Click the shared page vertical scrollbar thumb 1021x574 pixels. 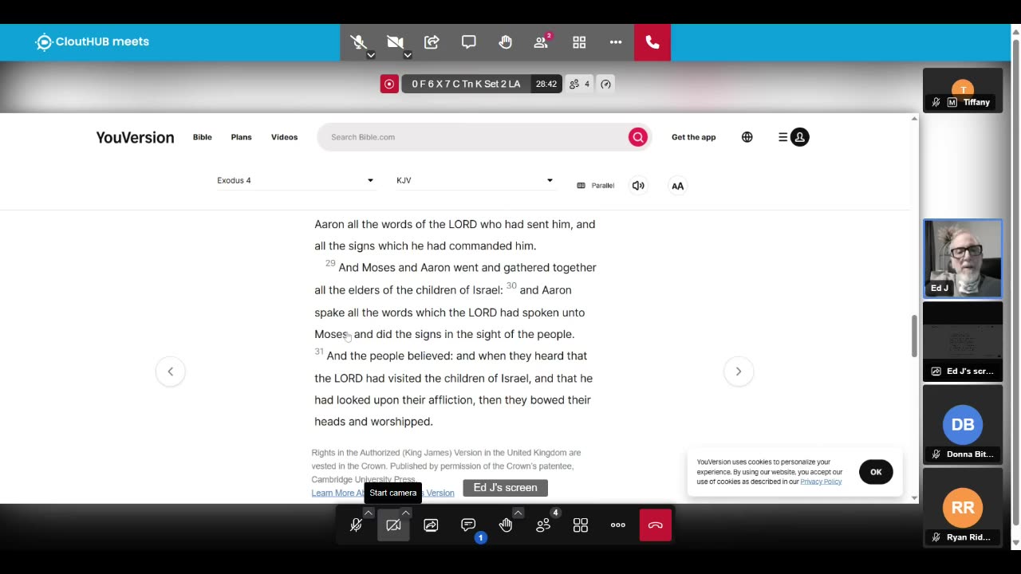[914, 336]
